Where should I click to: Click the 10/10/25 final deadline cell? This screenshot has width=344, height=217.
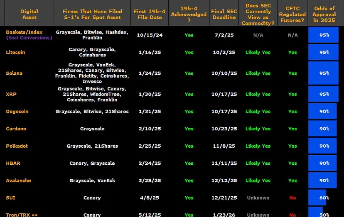click(x=224, y=73)
